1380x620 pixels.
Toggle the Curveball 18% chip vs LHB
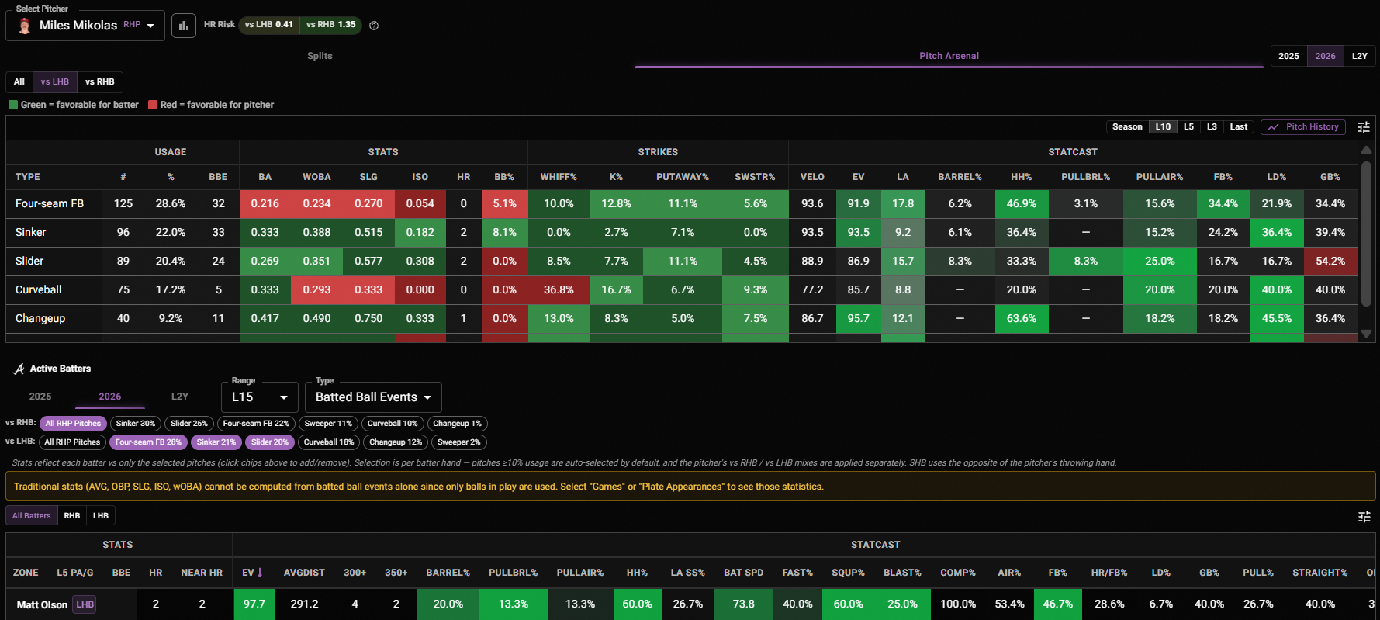(329, 442)
